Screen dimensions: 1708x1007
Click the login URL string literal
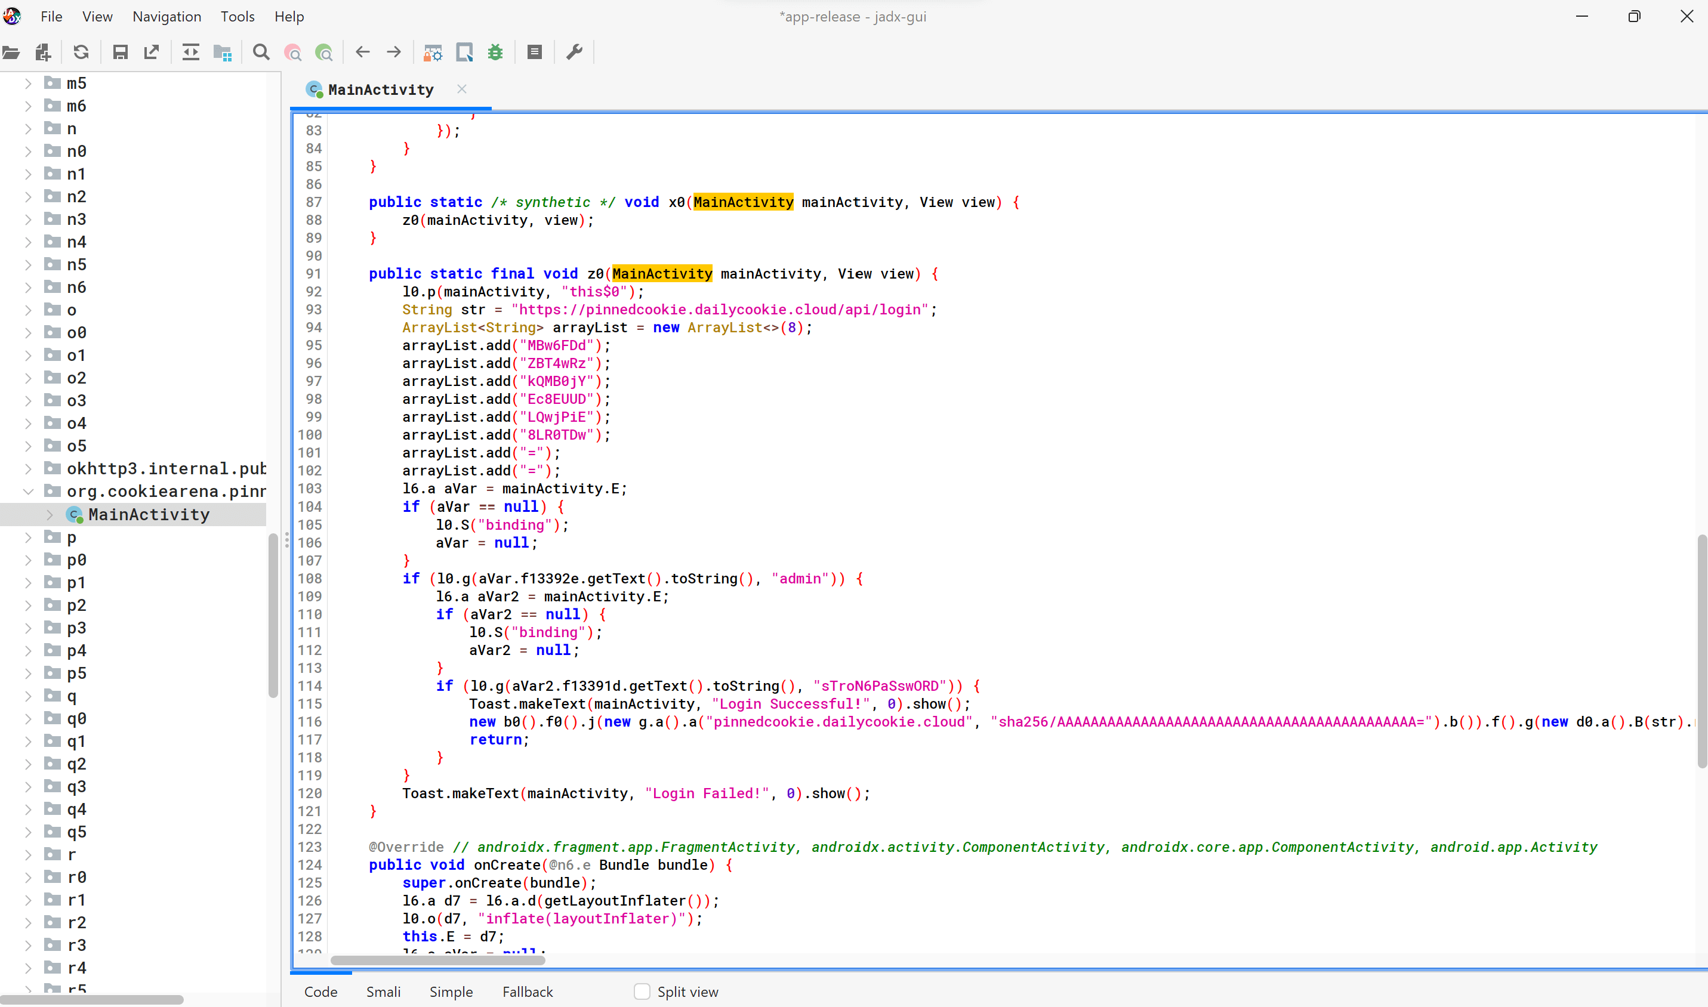(720, 310)
